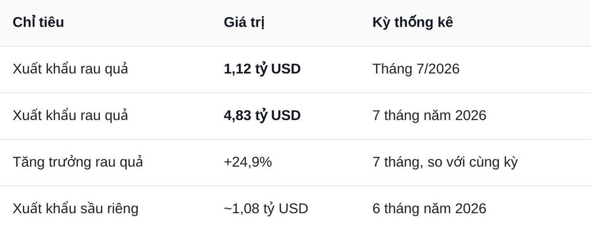The height and width of the screenshot is (232, 591).
Task: Click the "Giá trị" column header
Action: point(244,22)
